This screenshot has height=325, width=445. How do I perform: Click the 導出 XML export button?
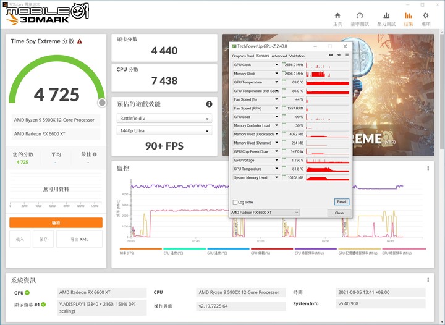[x=80, y=239]
